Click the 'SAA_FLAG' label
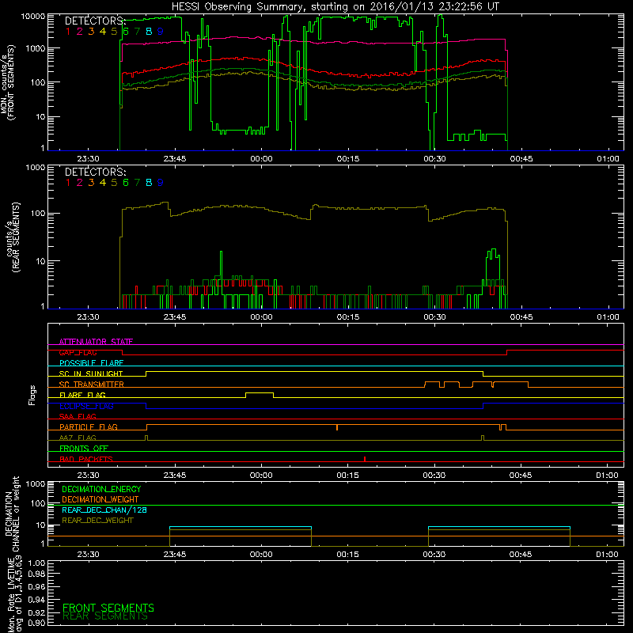The height and width of the screenshot is (633, 633). click(78, 416)
